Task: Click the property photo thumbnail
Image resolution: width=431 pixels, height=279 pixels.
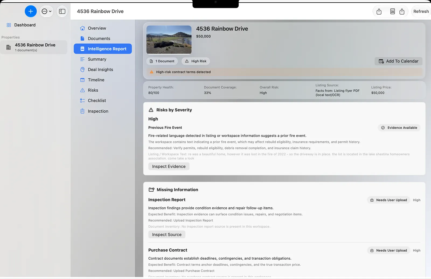Action: coord(169,40)
